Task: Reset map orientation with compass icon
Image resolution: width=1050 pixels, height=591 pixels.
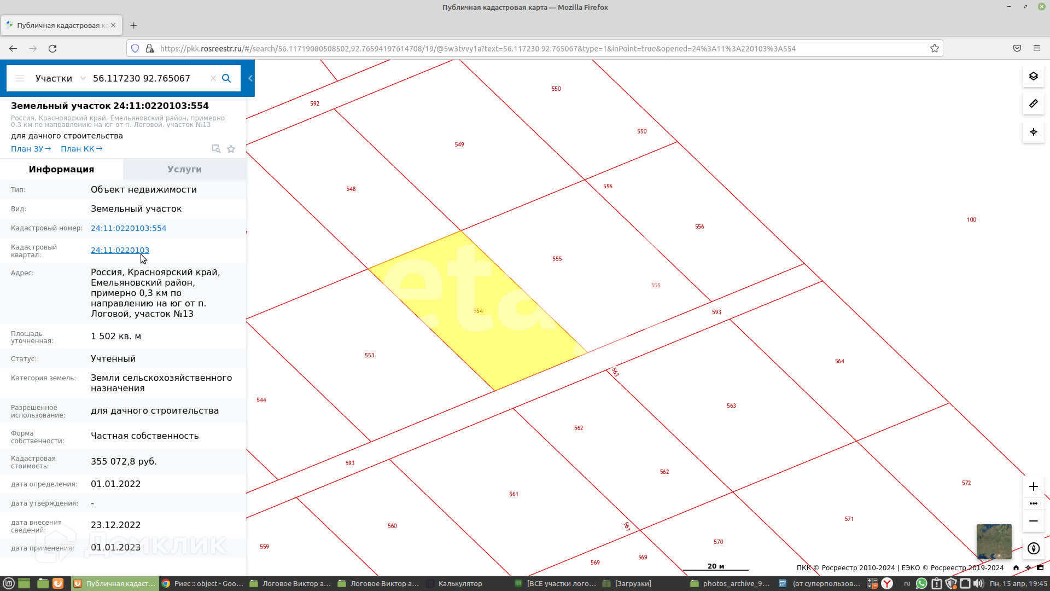Action: pyautogui.click(x=1033, y=548)
